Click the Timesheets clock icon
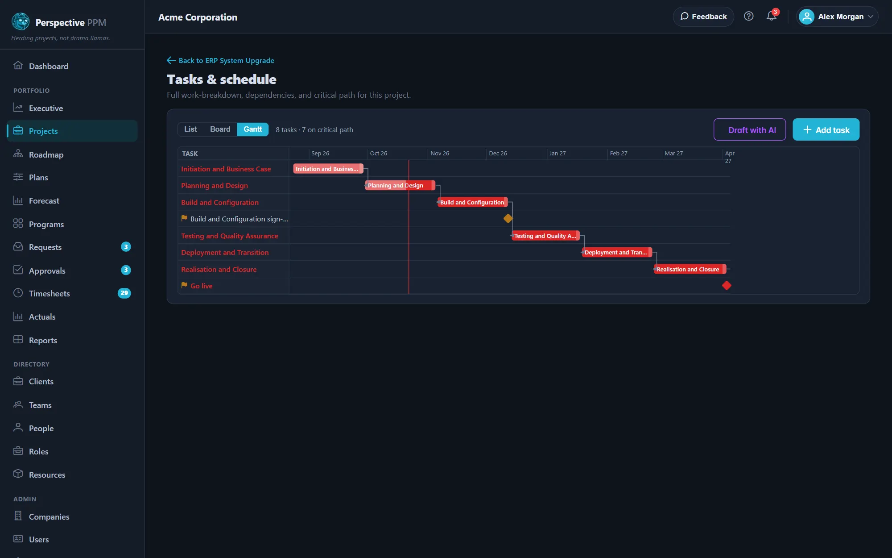The image size is (892, 558). tap(18, 293)
